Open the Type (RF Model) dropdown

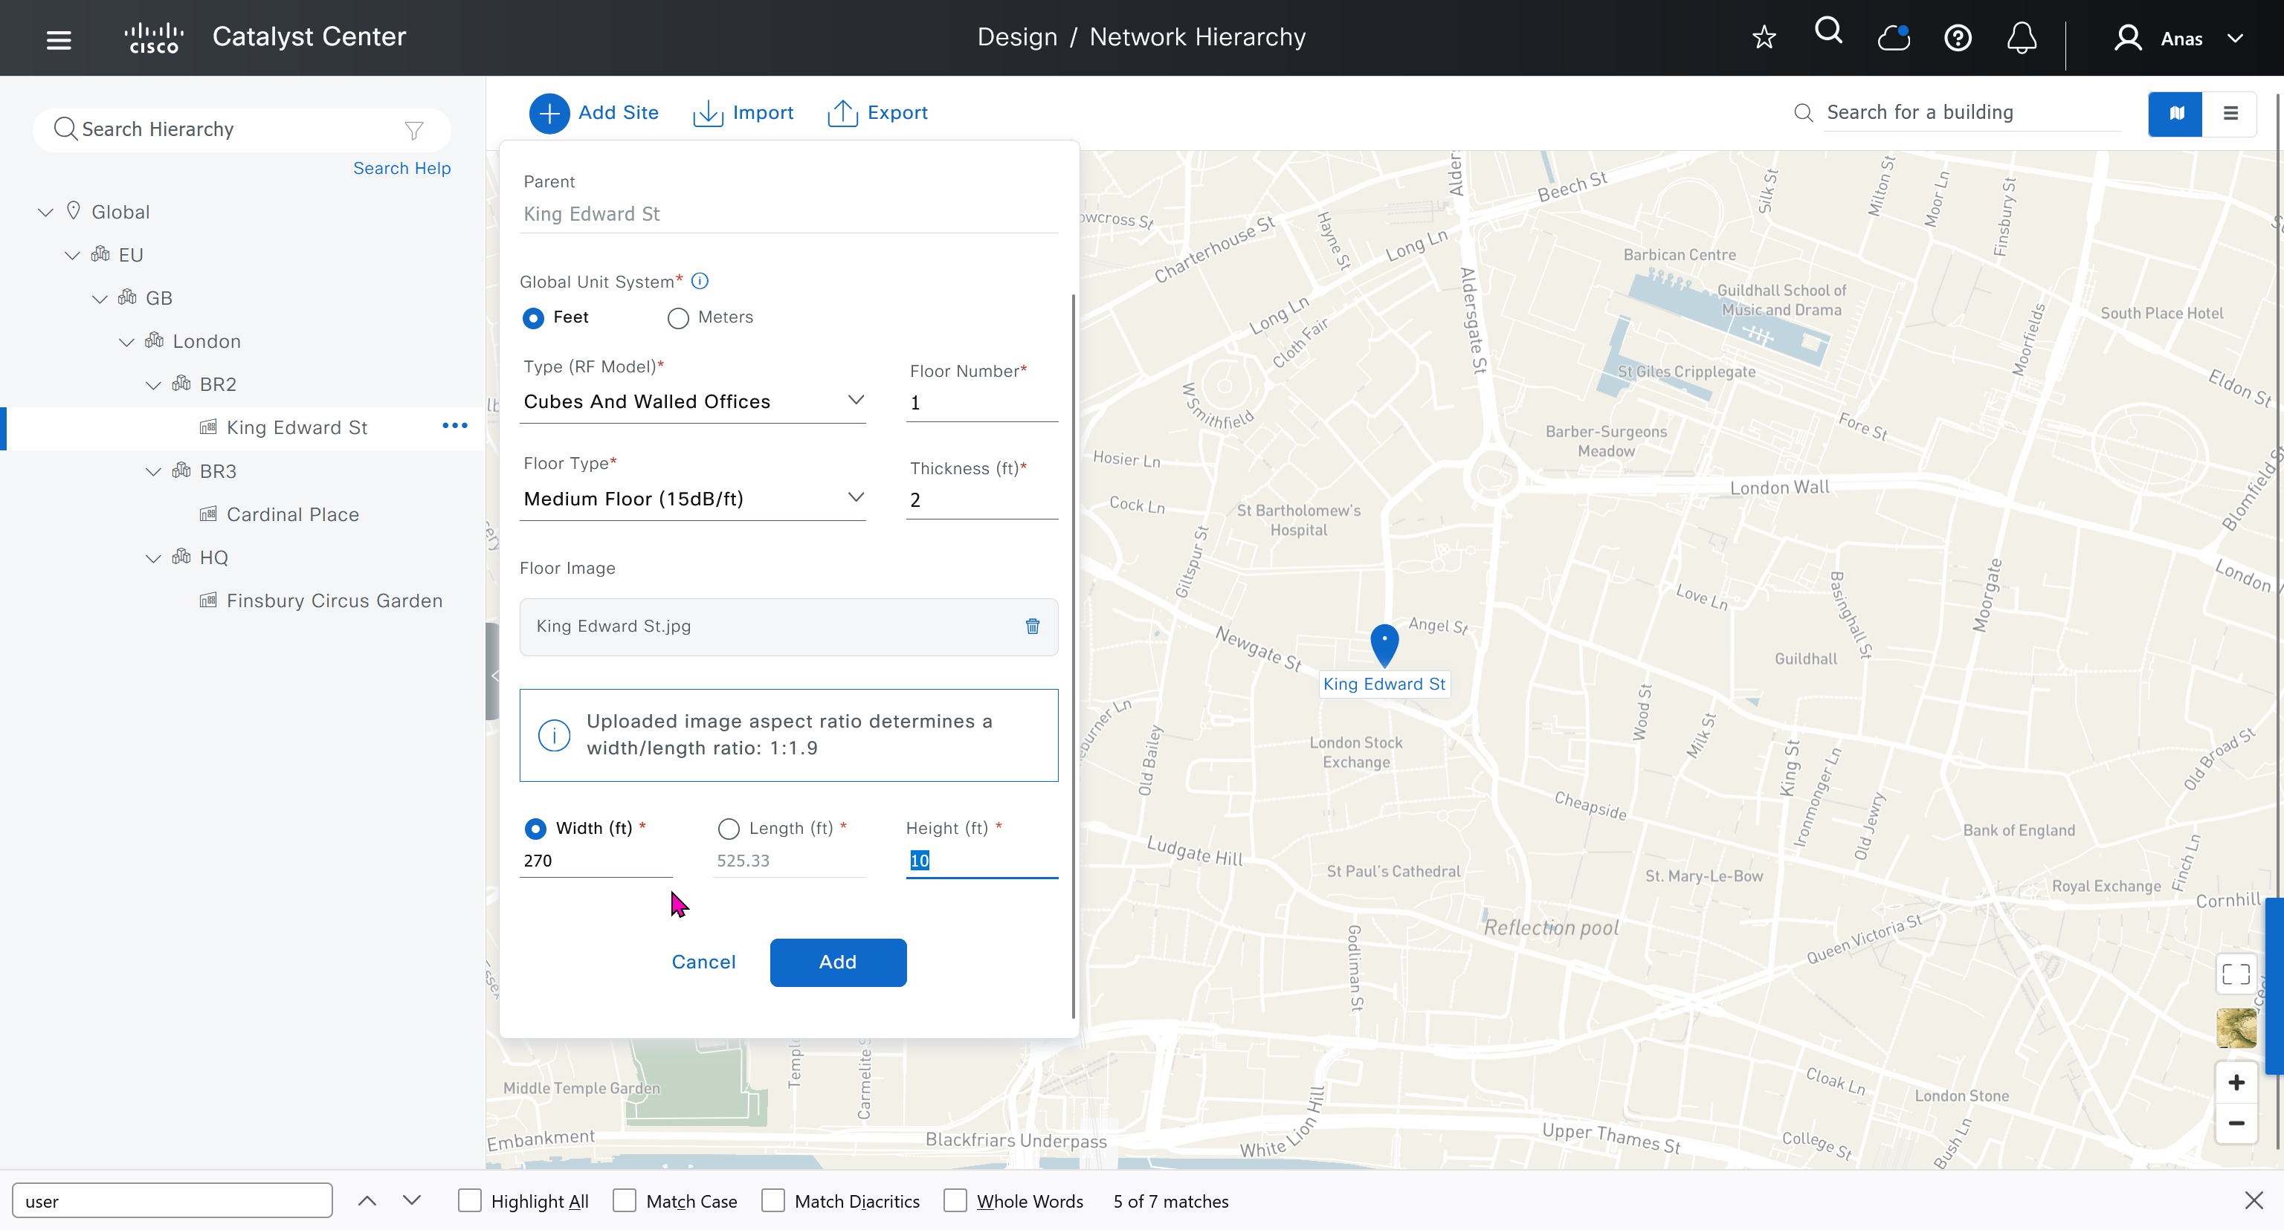tap(692, 401)
